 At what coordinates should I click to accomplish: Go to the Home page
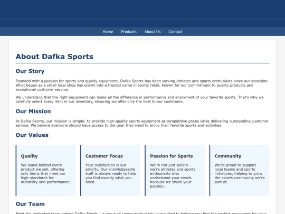tap(108, 32)
